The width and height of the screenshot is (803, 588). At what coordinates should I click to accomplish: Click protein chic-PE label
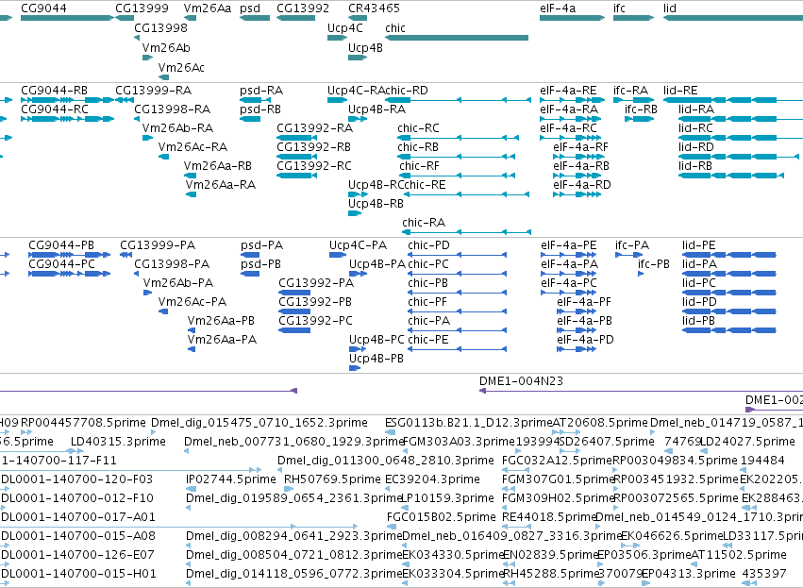[x=428, y=340]
